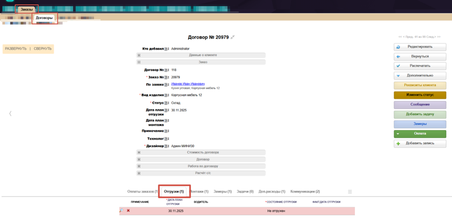This screenshot has height=221, width=452.
Task: Expand the Данные о клиенте section
Action: (139, 55)
